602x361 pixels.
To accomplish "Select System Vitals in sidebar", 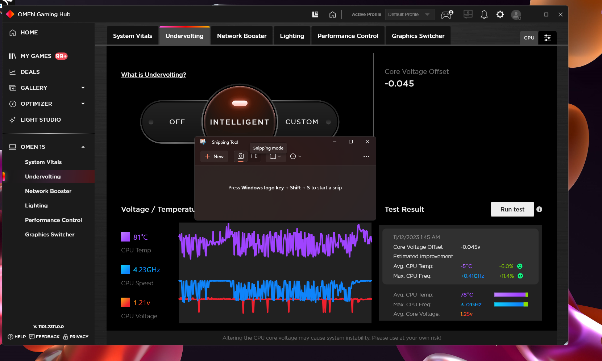I will click(x=43, y=162).
